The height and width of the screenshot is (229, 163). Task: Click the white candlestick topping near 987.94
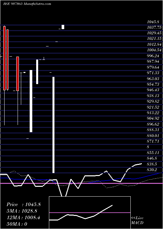click(37, 72)
